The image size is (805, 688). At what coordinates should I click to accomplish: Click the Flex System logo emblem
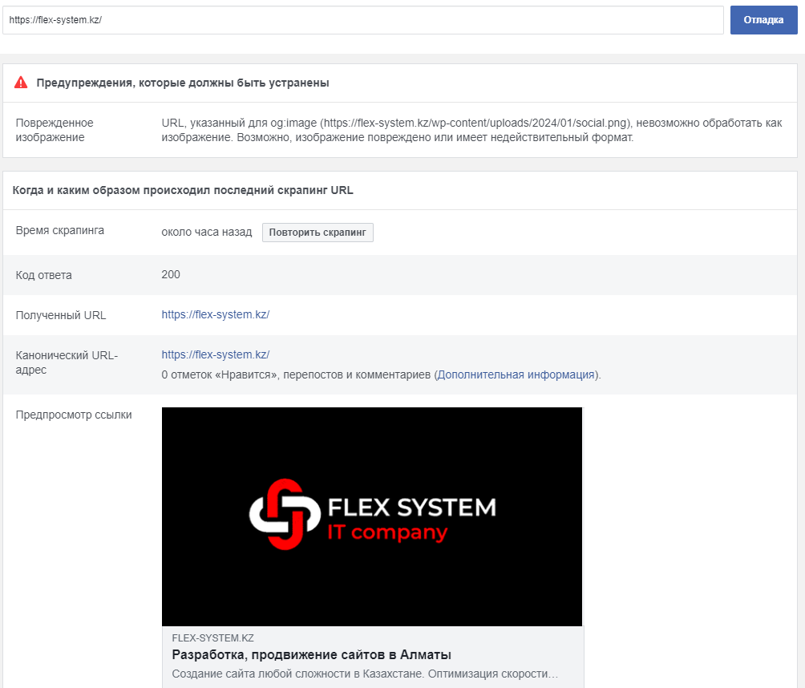pyautogui.click(x=285, y=514)
